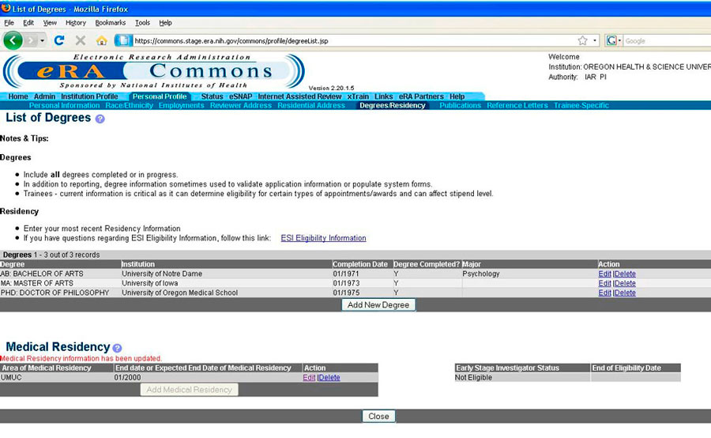Click the help icon beside Medical Residency
711x438 pixels.
(x=117, y=348)
